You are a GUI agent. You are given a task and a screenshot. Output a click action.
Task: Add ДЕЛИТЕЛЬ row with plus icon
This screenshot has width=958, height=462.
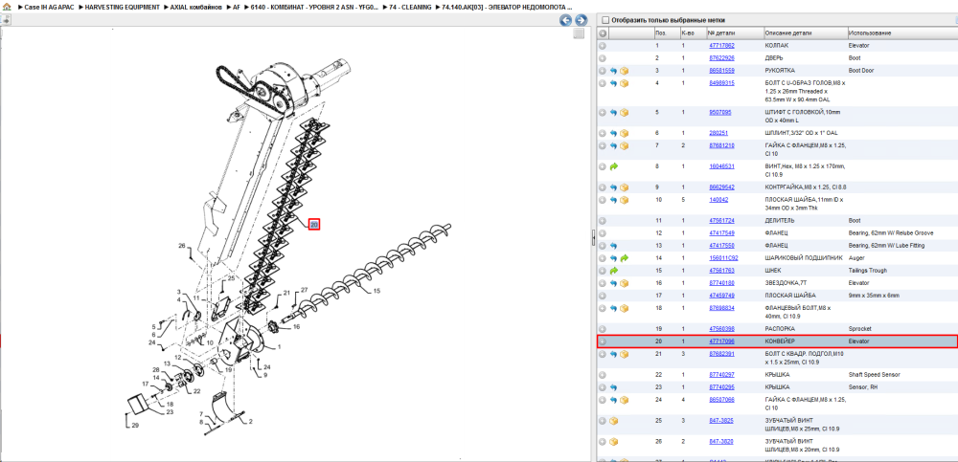tap(603, 220)
